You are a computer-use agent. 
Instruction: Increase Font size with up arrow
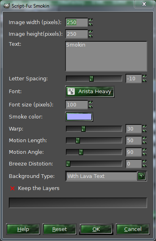pyautogui.click(x=90, y=102)
